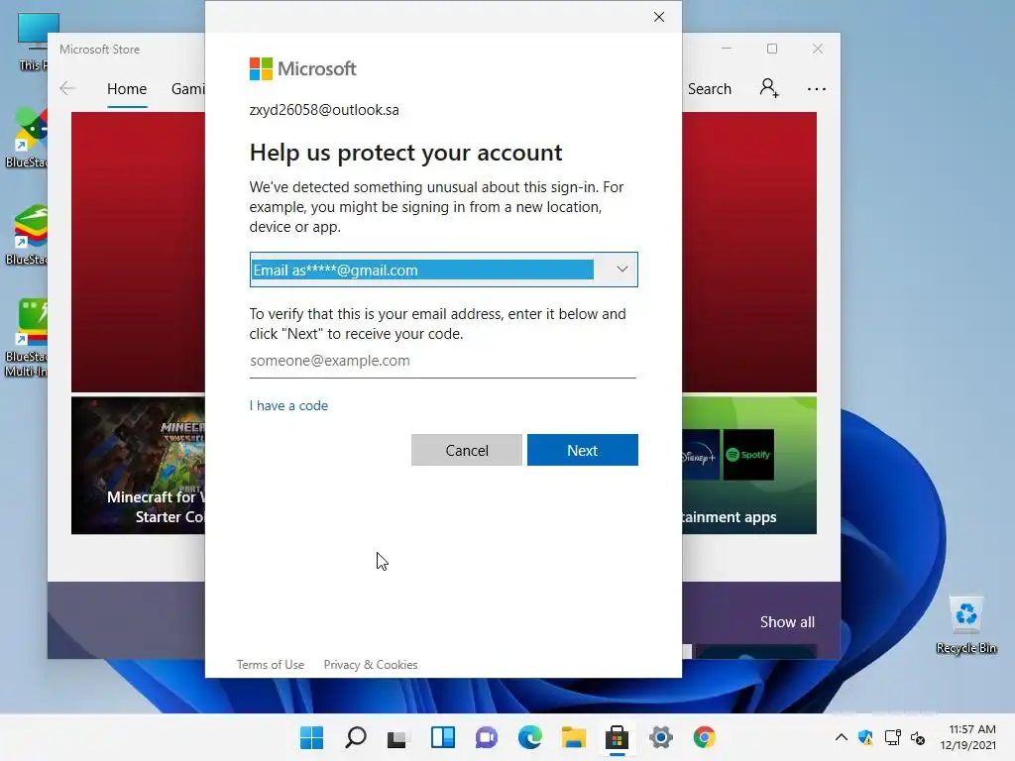Close the Microsoft sign-in dialog
Screen dimensions: 1015x761
[659, 17]
